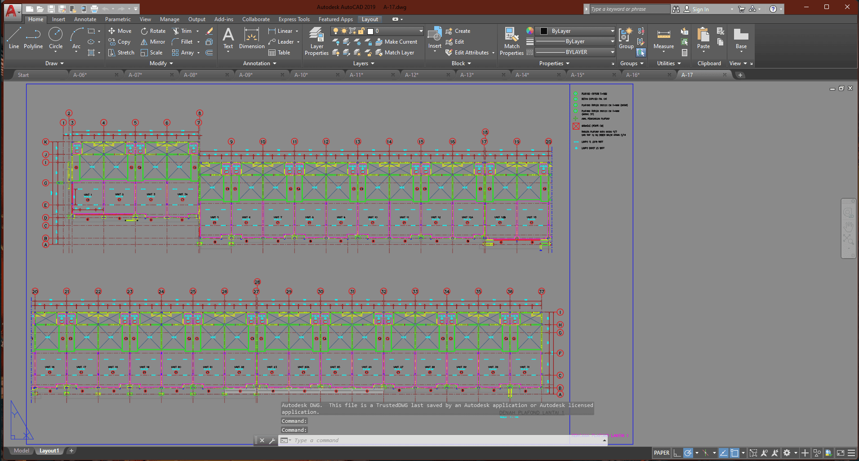Click the Make Current layer button
Screen dimensions: 859x461
point(396,42)
